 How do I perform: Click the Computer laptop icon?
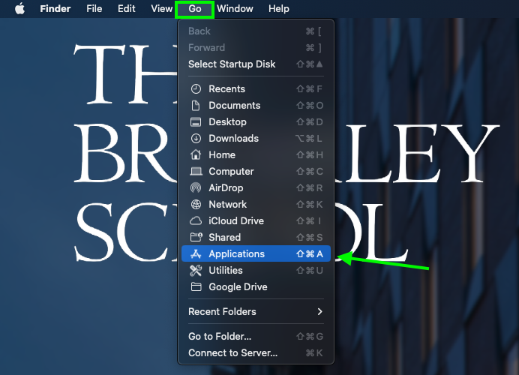196,172
